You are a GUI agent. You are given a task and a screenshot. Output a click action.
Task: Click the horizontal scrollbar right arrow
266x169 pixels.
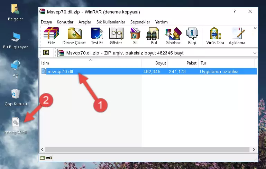coord(254,149)
